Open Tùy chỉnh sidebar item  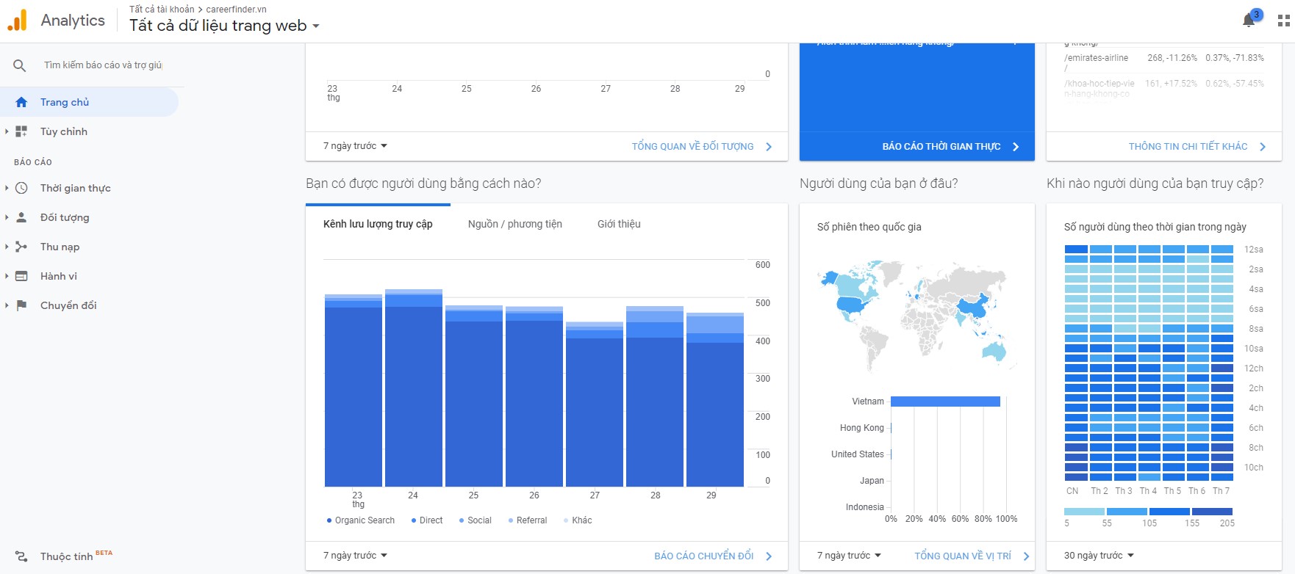click(64, 131)
